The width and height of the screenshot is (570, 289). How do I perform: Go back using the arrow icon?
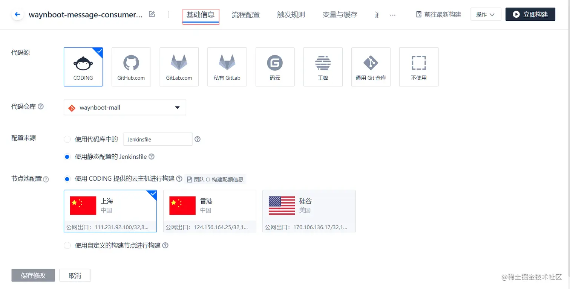pos(17,15)
